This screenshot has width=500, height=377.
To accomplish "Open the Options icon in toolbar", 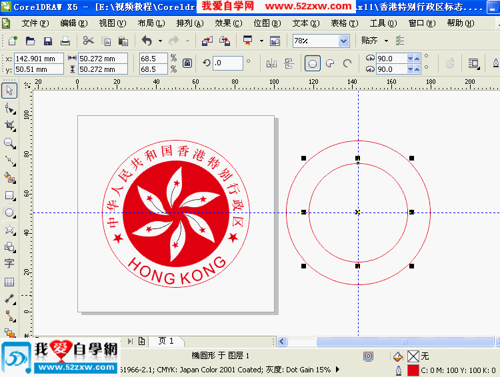I will click(399, 41).
